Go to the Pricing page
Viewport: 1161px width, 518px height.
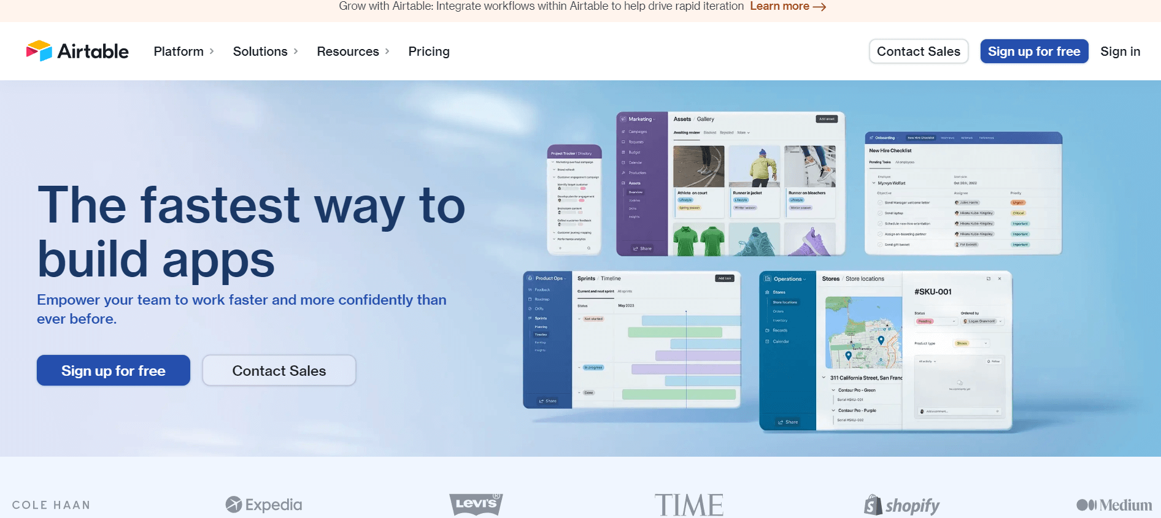coord(429,51)
